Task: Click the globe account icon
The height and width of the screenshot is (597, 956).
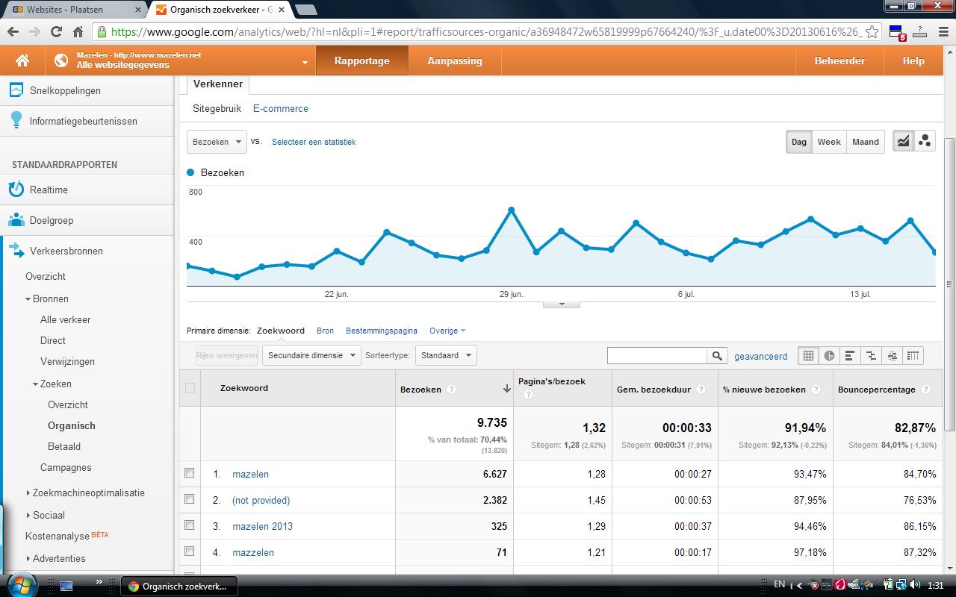Action: tap(61, 60)
